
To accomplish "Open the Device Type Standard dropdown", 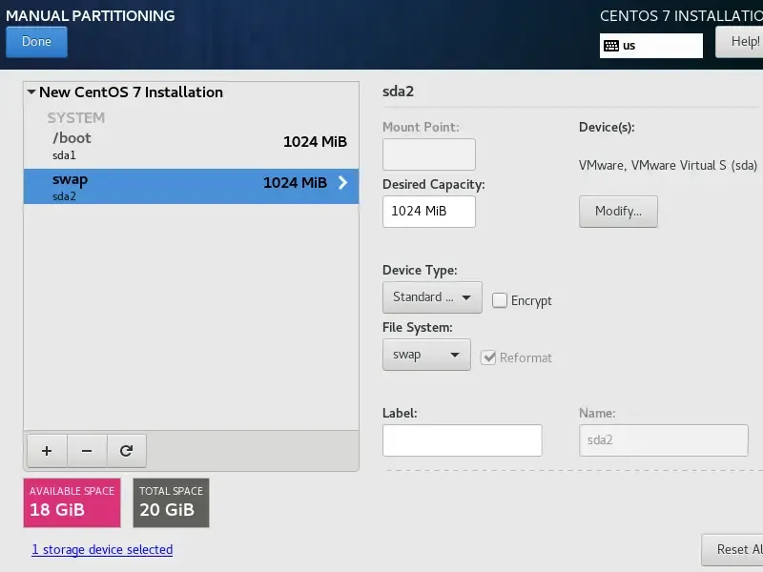I will pos(432,297).
